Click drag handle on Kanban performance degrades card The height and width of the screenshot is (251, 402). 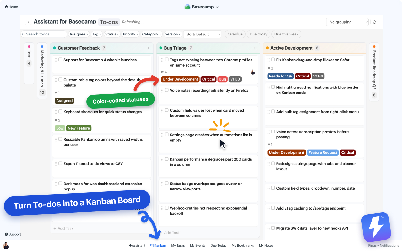[162, 159]
